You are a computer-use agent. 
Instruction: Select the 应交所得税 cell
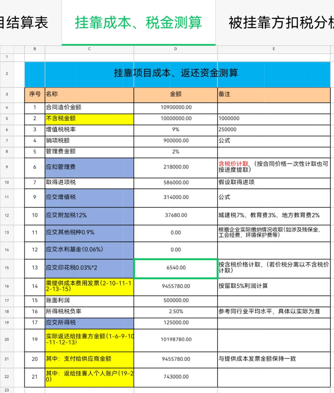pos(89,323)
